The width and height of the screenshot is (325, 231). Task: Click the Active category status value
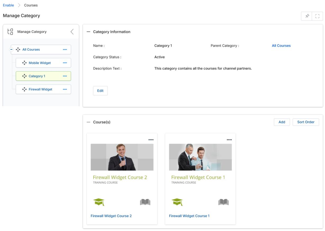point(160,57)
